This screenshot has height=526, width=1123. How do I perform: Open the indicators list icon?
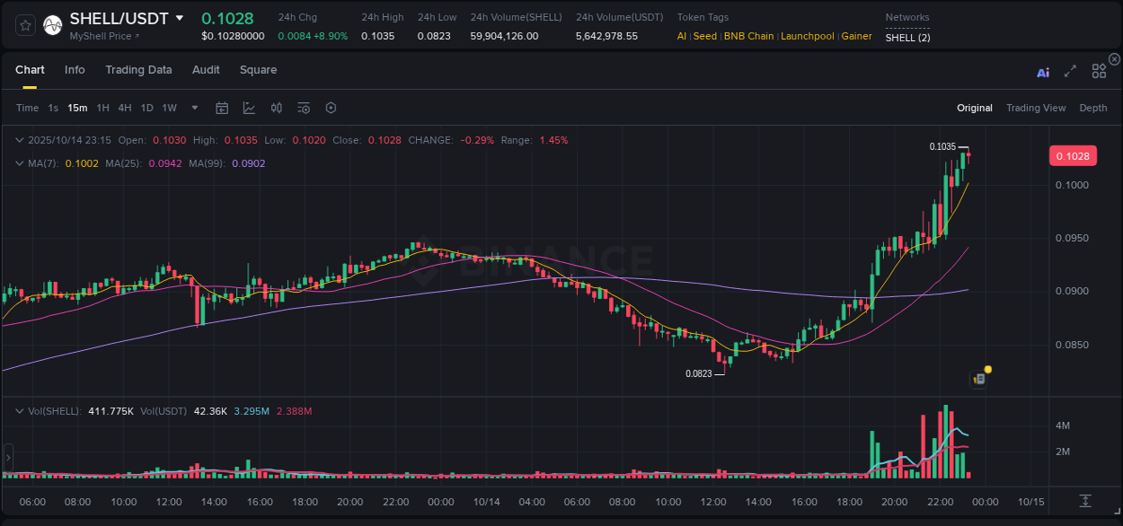click(x=304, y=108)
